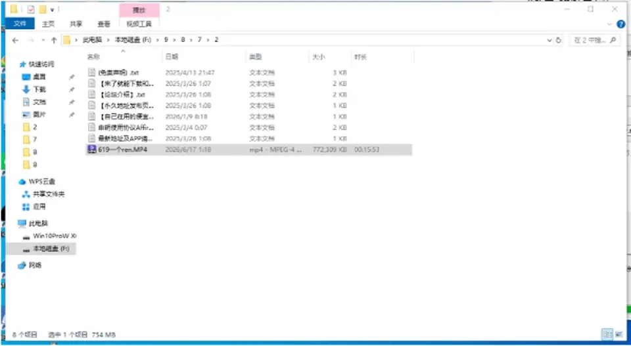This screenshot has height=346, width=631.
Task: Click the Properties checkmark icon in title bar
Action: (x=31, y=10)
